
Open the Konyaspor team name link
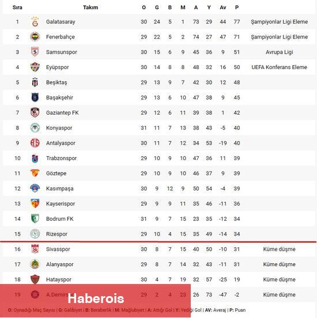pos(59,128)
